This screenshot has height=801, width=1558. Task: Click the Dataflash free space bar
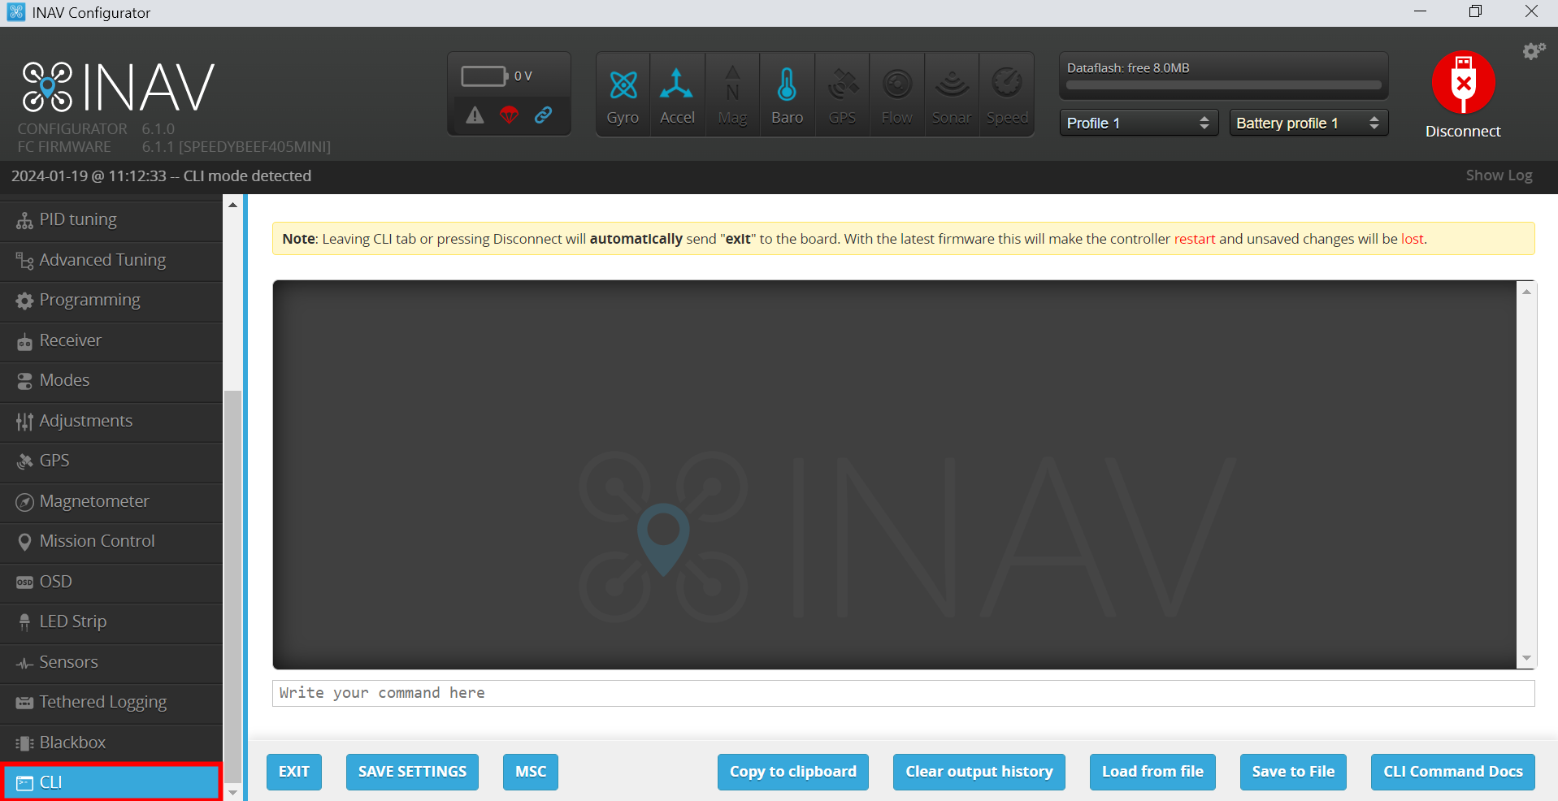click(1224, 84)
